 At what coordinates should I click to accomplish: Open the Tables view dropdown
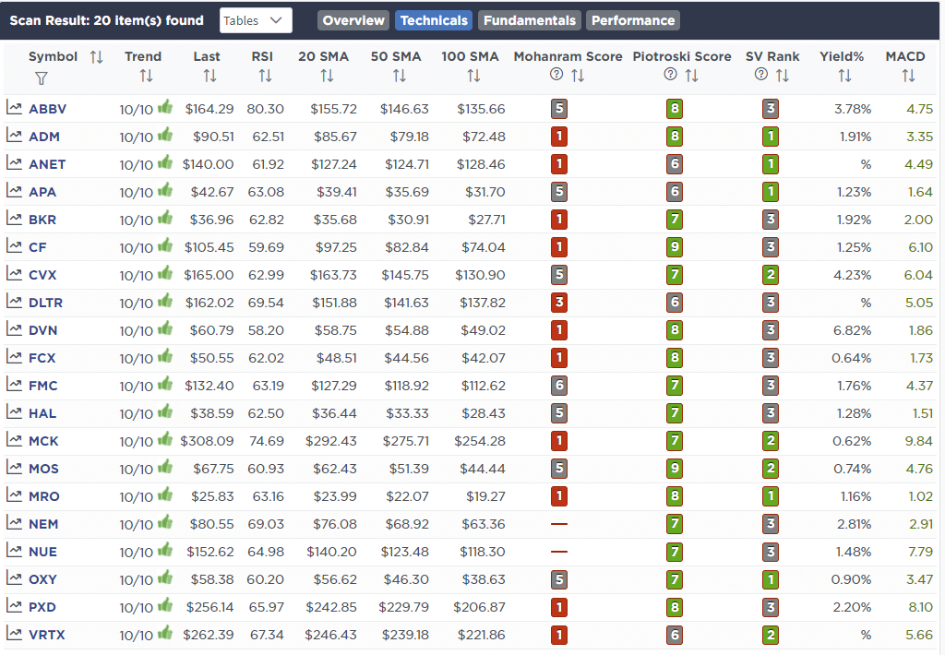[256, 20]
